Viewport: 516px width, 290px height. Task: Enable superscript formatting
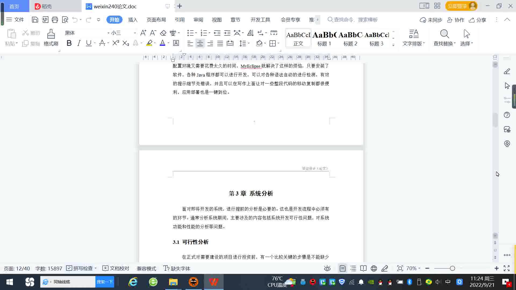[116, 43]
